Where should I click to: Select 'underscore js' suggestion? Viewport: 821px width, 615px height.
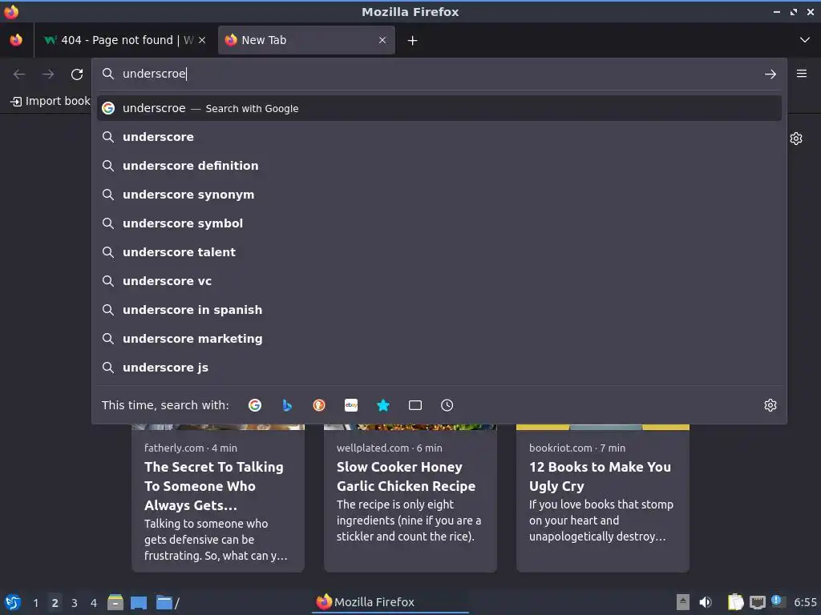pyautogui.click(x=439, y=367)
